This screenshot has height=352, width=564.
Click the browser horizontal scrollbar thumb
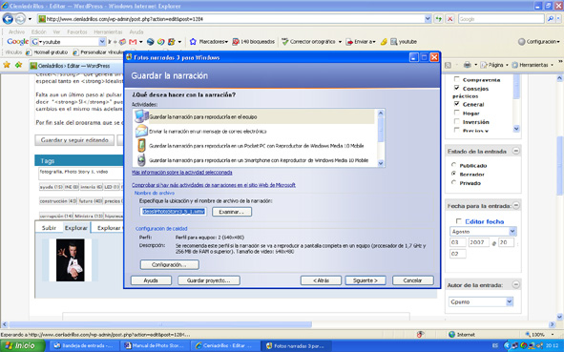(x=160, y=324)
